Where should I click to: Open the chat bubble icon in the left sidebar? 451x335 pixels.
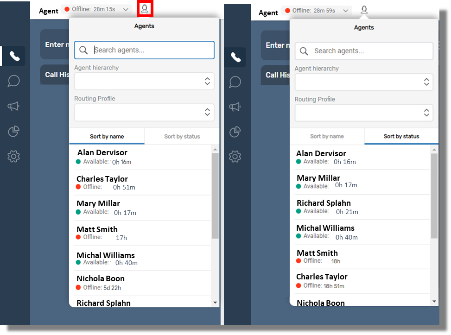point(14,81)
